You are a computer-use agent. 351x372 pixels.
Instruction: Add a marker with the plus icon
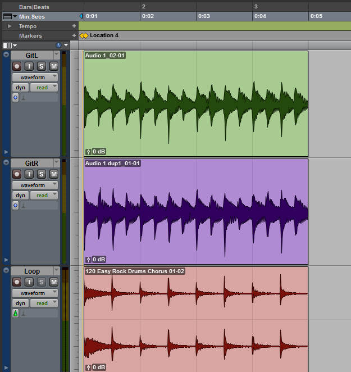click(x=74, y=35)
